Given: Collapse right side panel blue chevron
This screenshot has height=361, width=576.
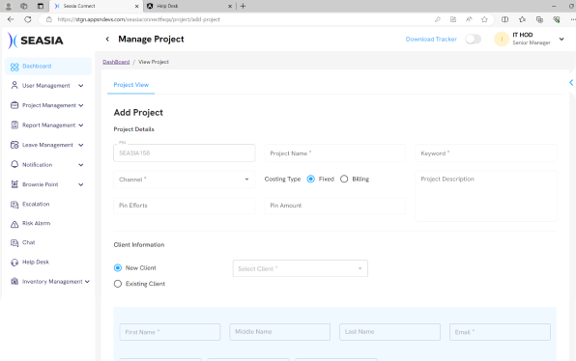Looking at the screenshot, I should [571, 83].
